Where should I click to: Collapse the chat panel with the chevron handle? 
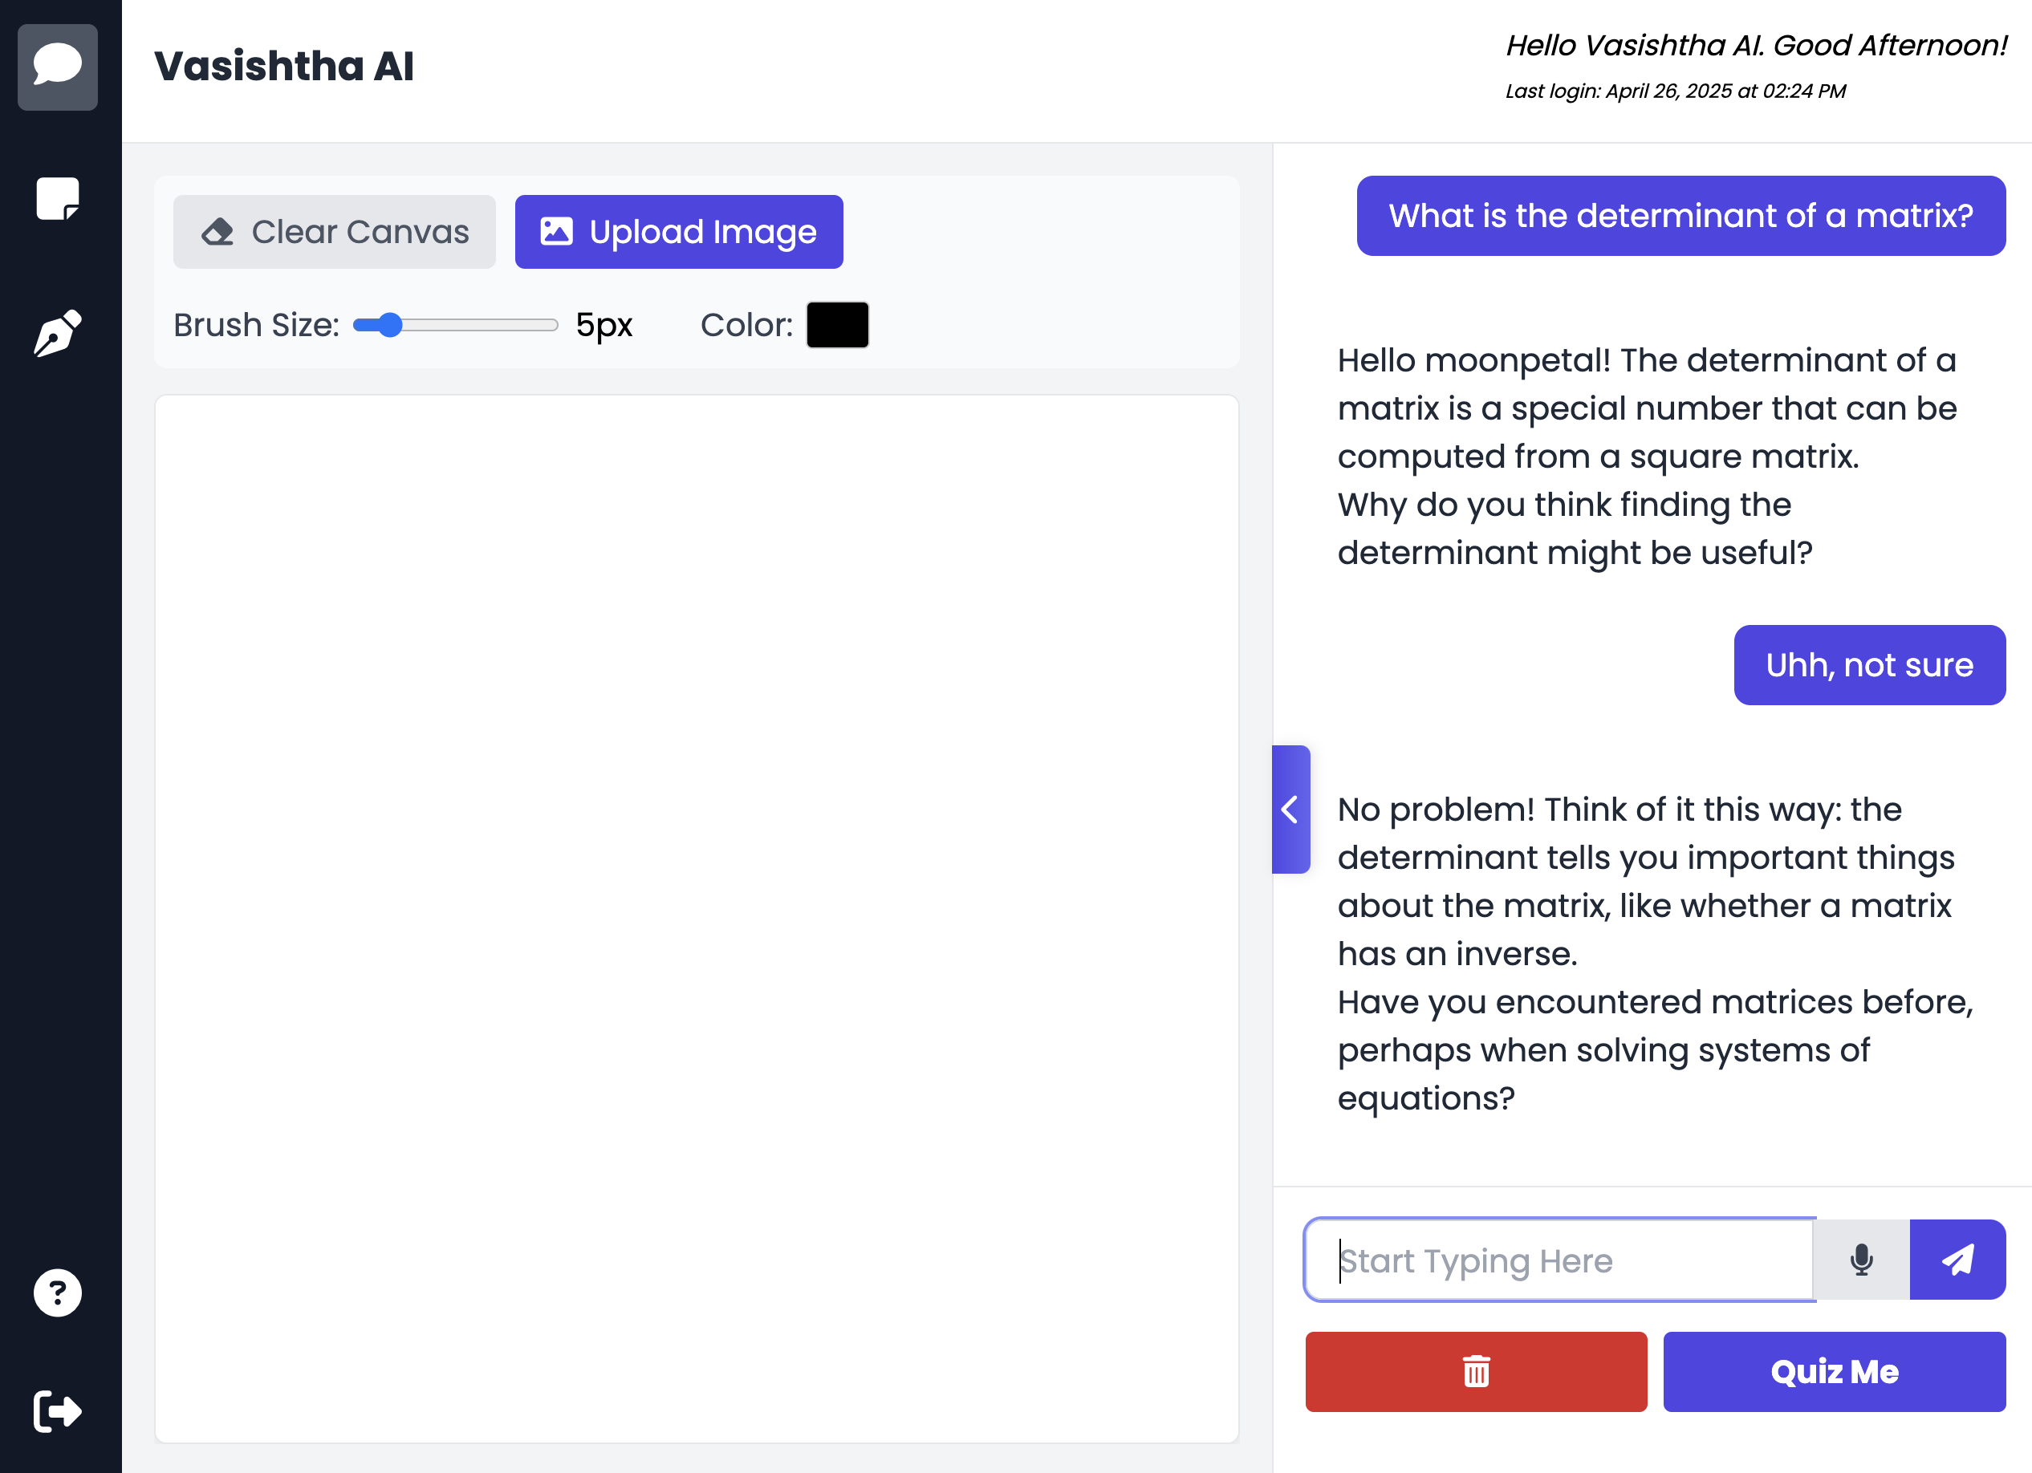1291,810
